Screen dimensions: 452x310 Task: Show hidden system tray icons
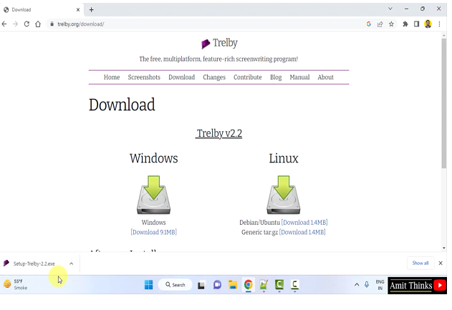point(357,285)
